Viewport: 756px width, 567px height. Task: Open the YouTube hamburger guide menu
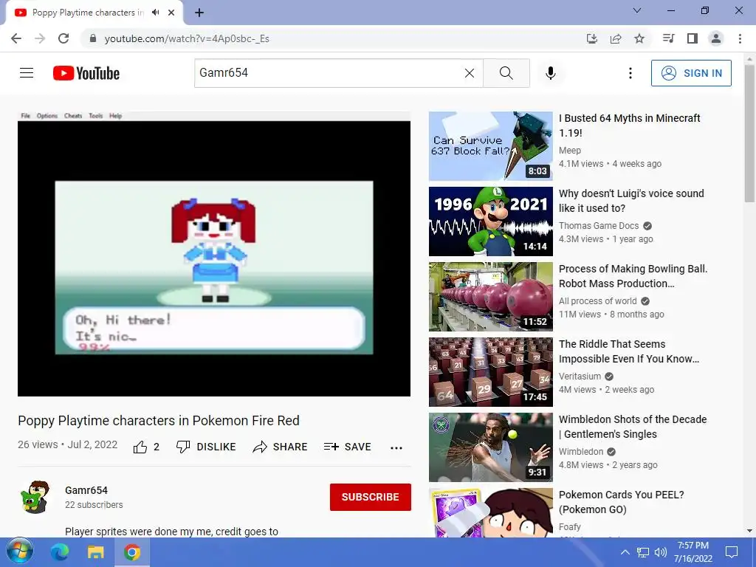(27, 73)
